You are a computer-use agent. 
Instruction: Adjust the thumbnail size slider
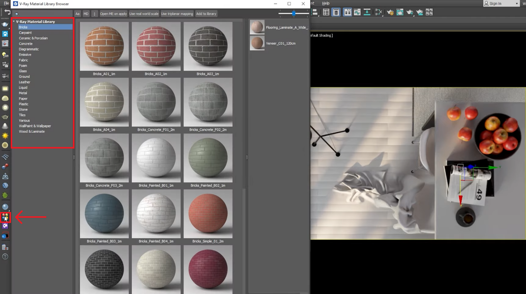[293, 13]
